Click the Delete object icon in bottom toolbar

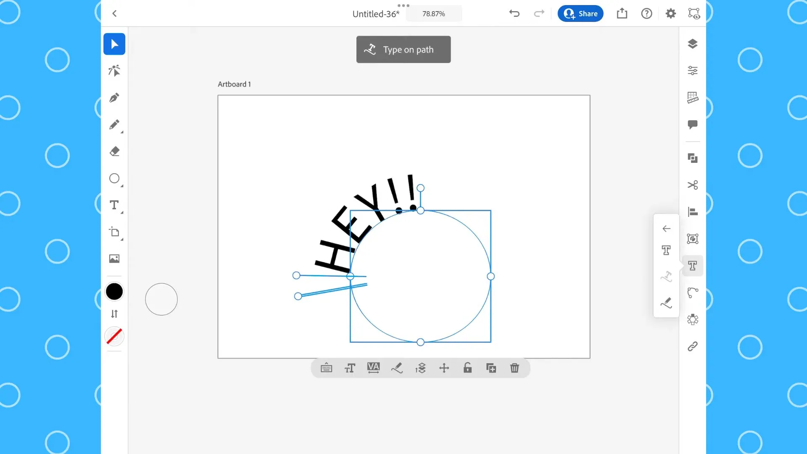[514, 368]
